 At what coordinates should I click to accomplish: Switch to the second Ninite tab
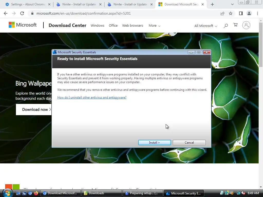coord(130,4)
